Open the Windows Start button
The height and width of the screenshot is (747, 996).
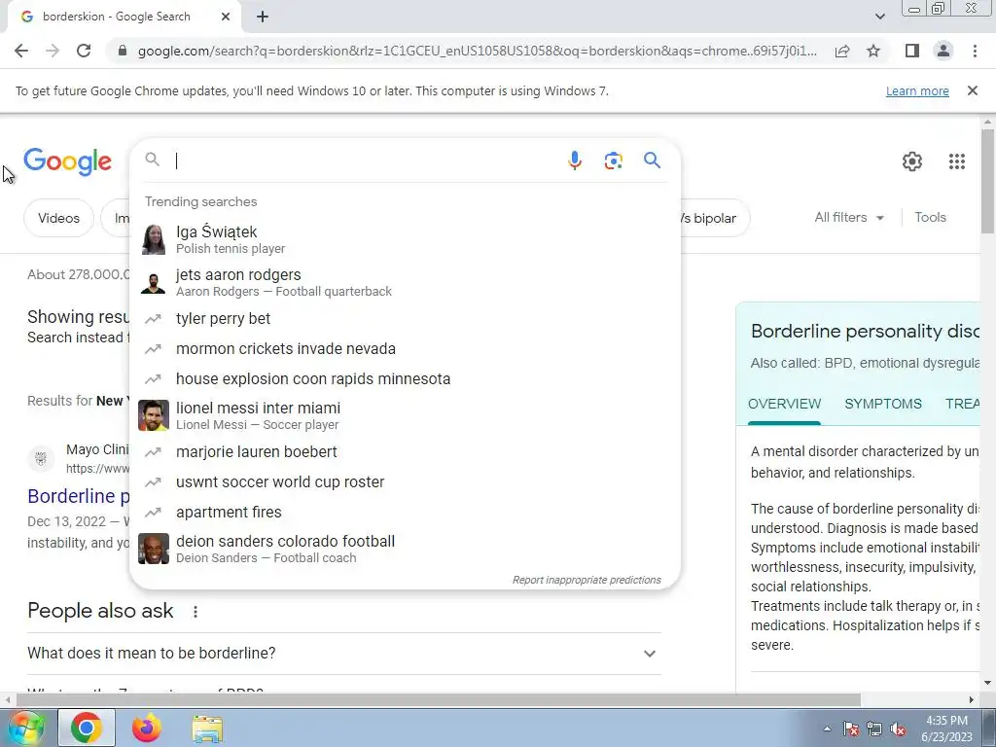24,728
